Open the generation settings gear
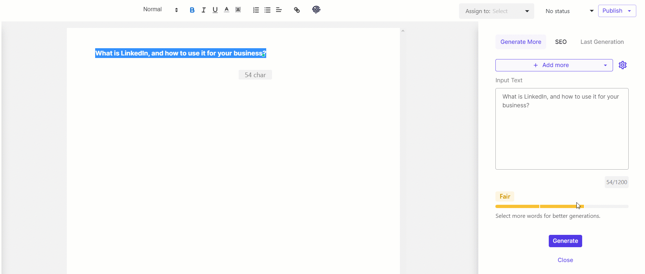645x274 pixels. (x=623, y=65)
